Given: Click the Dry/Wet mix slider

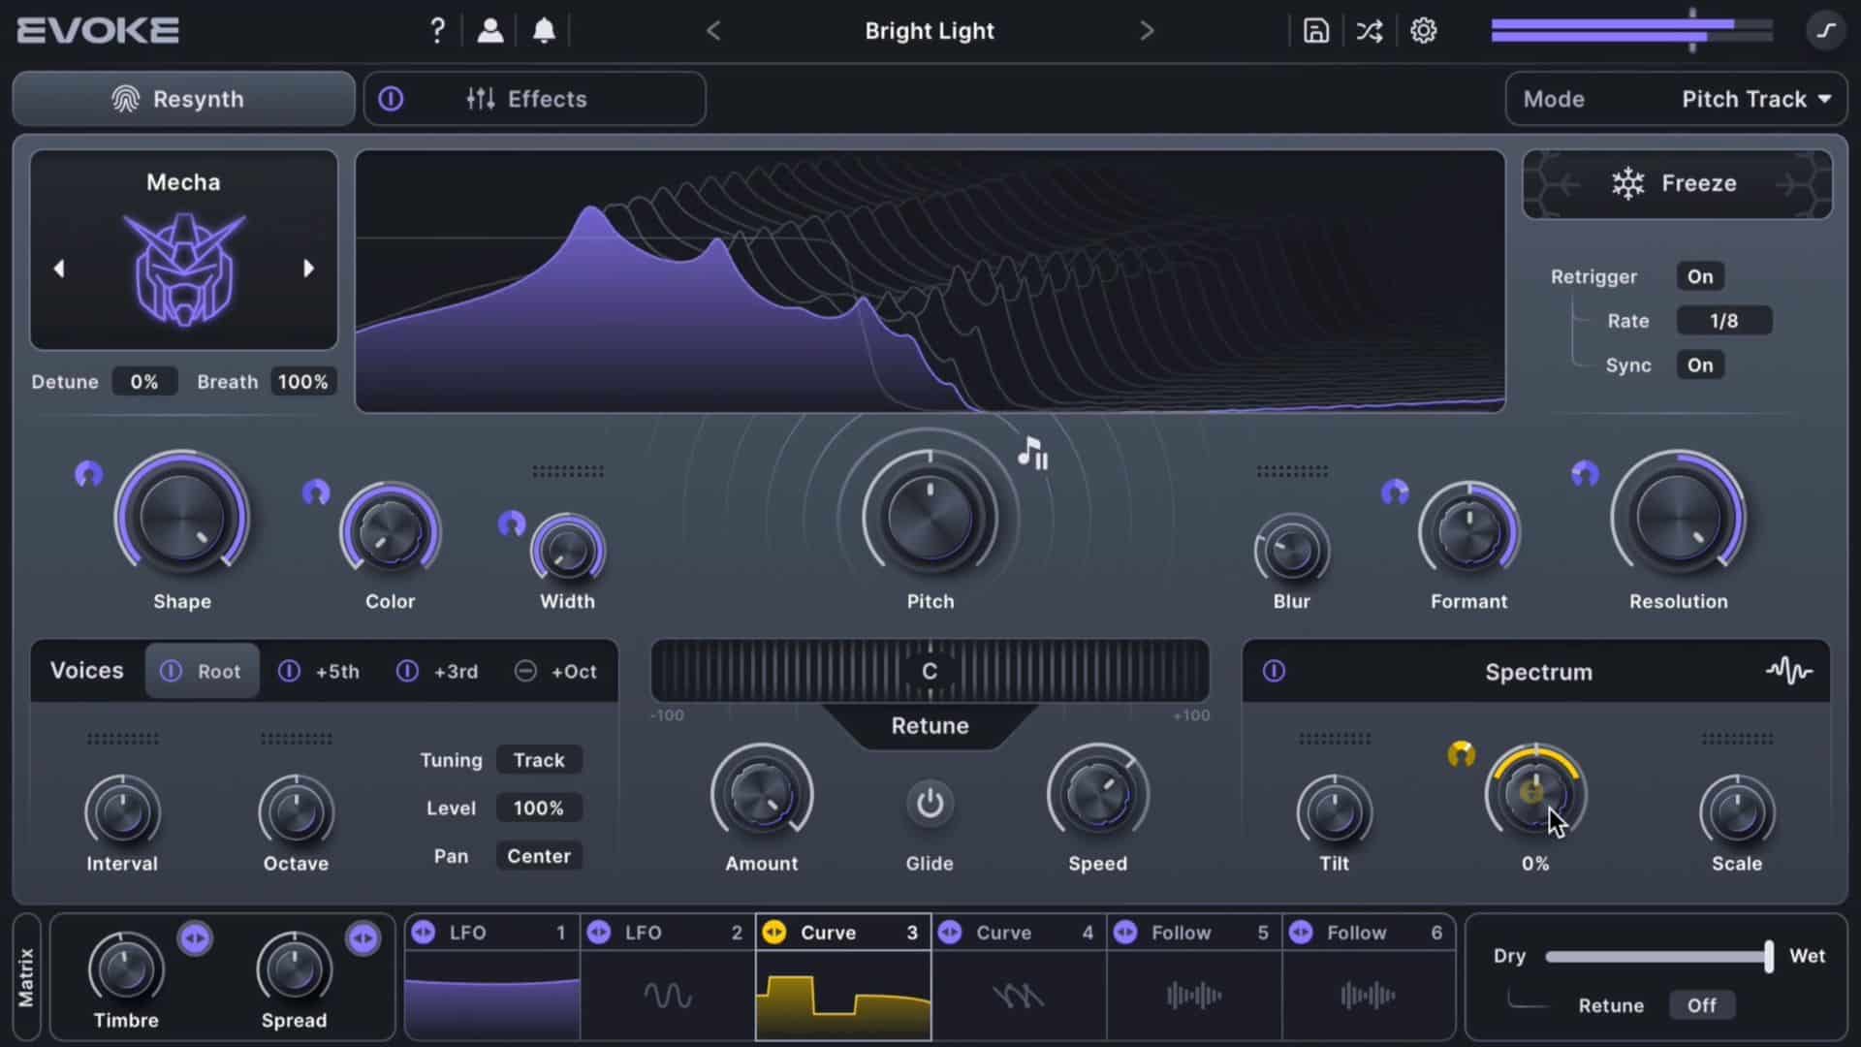Looking at the screenshot, I should [x=1657, y=957].
